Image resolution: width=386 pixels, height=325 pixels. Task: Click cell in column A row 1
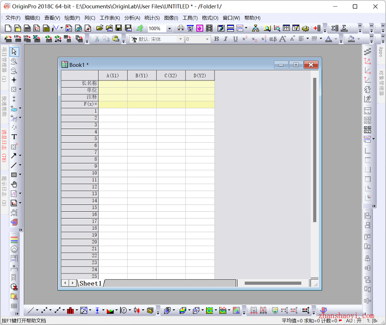point(113,111)
